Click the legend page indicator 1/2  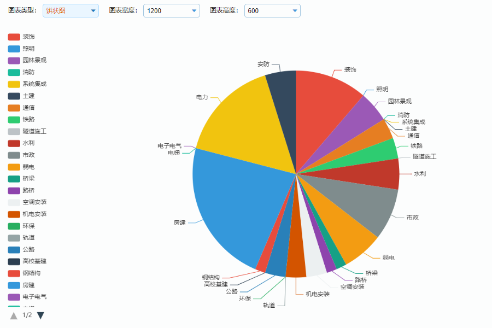(27, 315)
